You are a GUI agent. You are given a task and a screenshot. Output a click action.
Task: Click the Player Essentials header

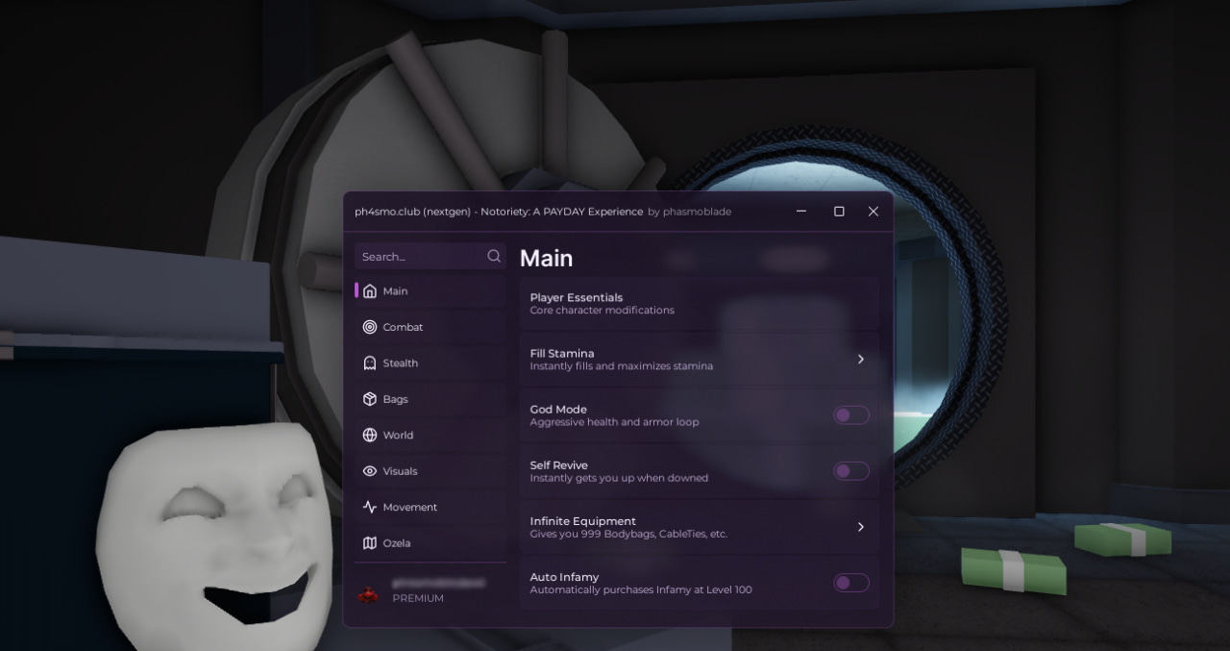pyautogui.click(x=577, y=298)
